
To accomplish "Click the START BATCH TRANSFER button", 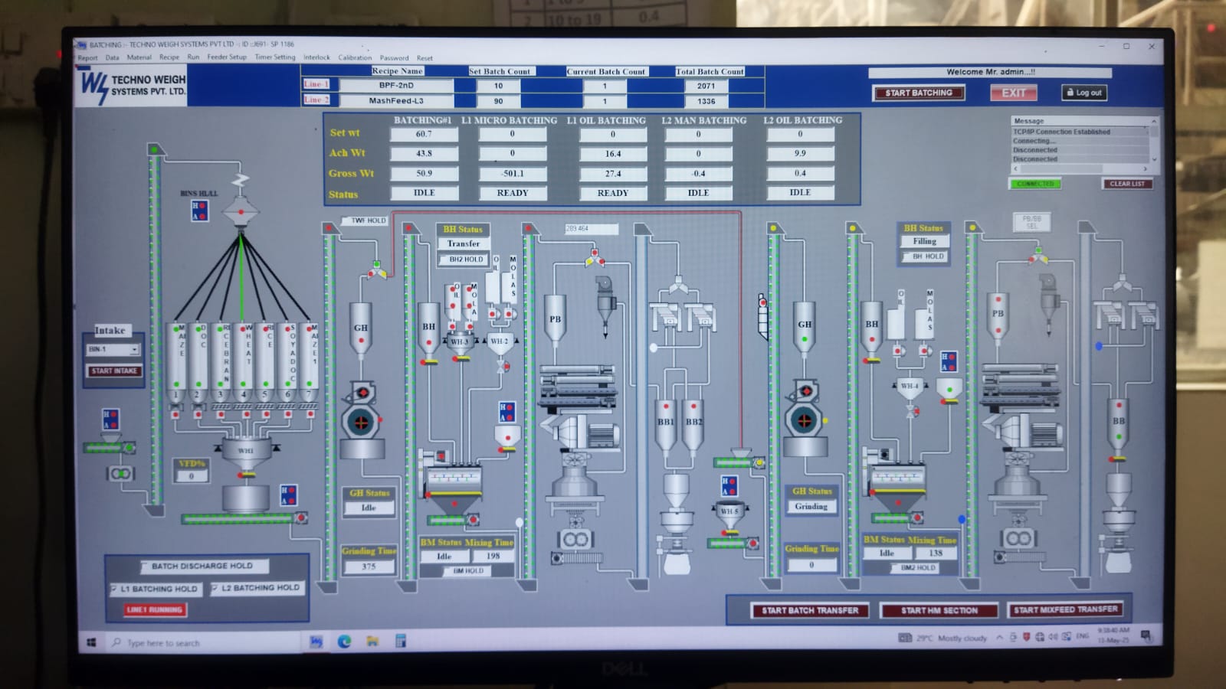I will (x=810, y=610).
